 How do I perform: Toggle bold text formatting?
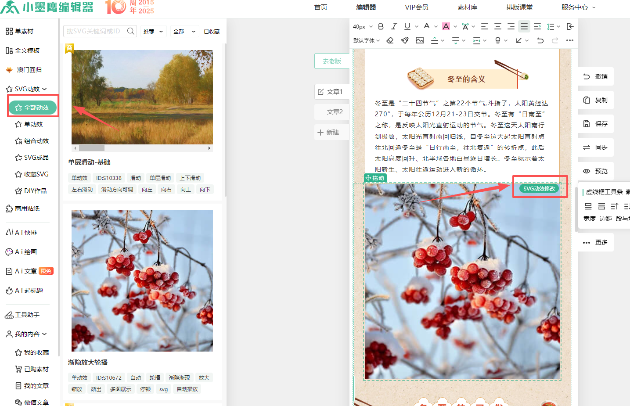coord(381,26)
